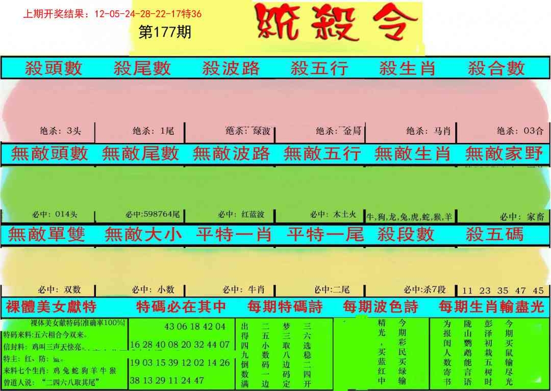Select the 第177期 issue label
Viewport: 551px width, 391px height.
[x=165, y=32]
